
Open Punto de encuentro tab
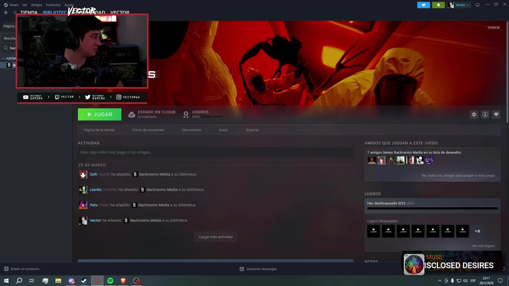pyautogui.click(x=148, y=130)
